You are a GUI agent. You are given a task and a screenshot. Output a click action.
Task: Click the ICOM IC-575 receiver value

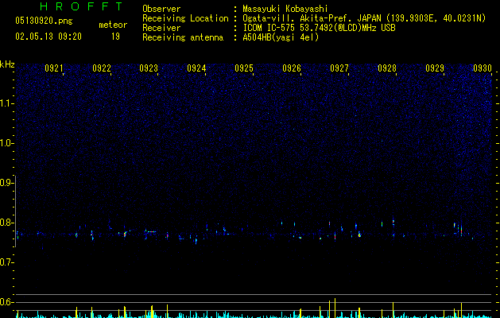319,28
